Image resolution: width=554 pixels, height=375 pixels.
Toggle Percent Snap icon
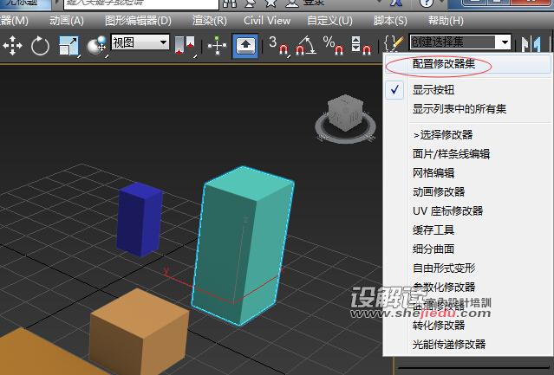pyautogui.click(x=331, y=45)
